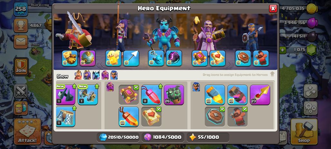Select the level 26 Fireball equipment
331x149 pixels.
tap(174, 95)
